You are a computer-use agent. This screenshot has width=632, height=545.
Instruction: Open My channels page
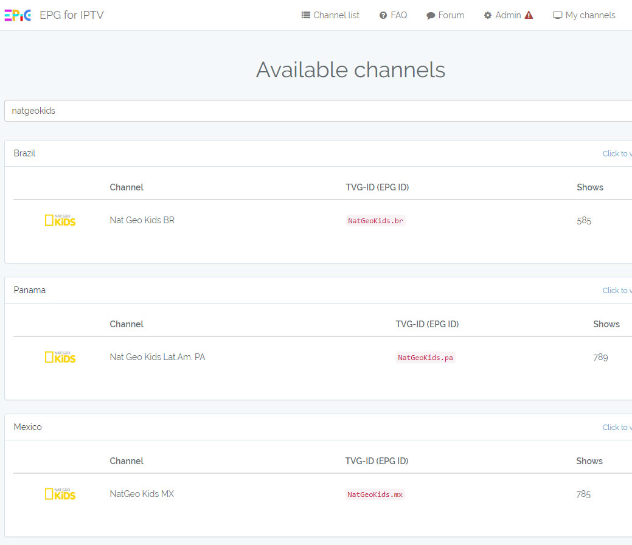click(x=584, y=15)
